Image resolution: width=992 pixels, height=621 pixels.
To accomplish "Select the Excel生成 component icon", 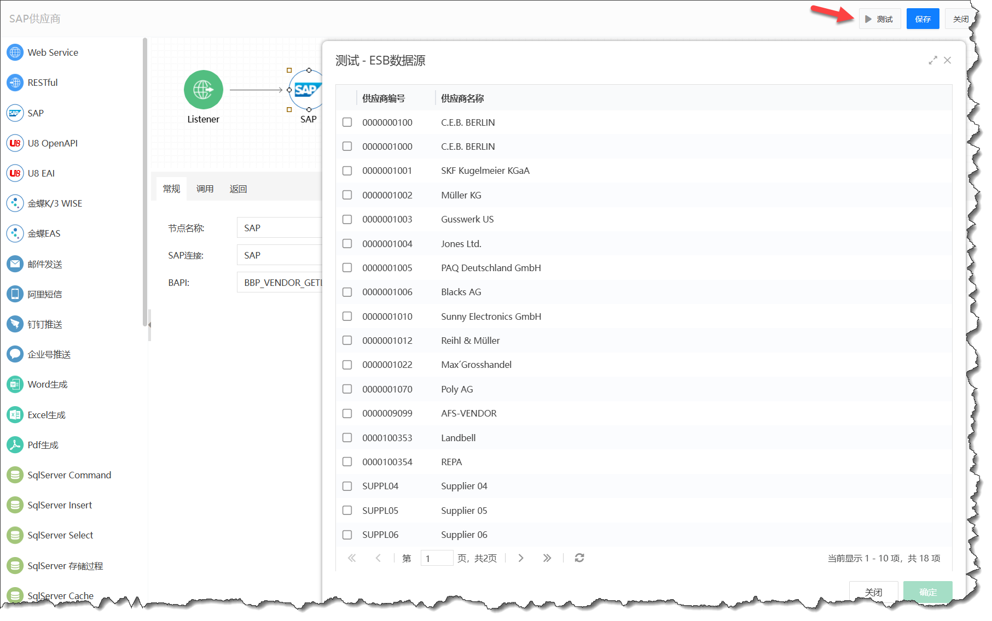I will (15, 415).
